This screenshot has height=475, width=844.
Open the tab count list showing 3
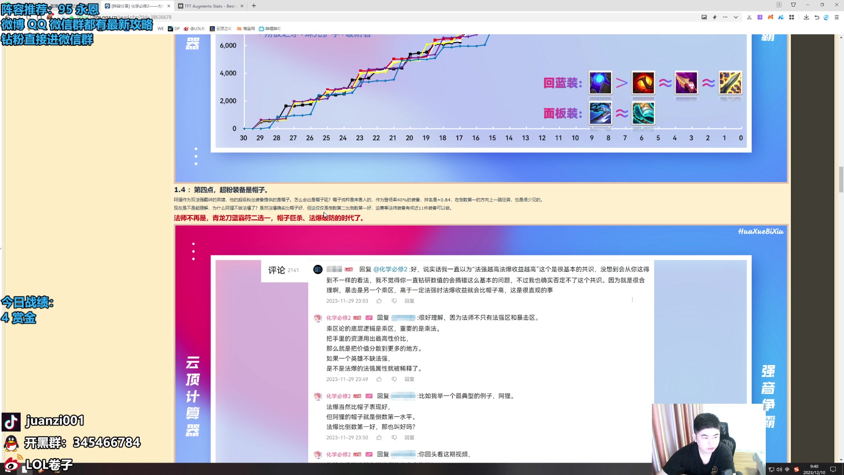pyautogui.click(x=779, y=4)
